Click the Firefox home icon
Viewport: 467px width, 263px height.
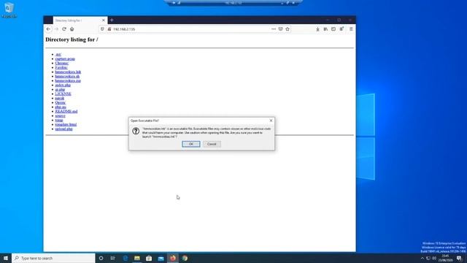pyautogui.click(x=72, y=29)
